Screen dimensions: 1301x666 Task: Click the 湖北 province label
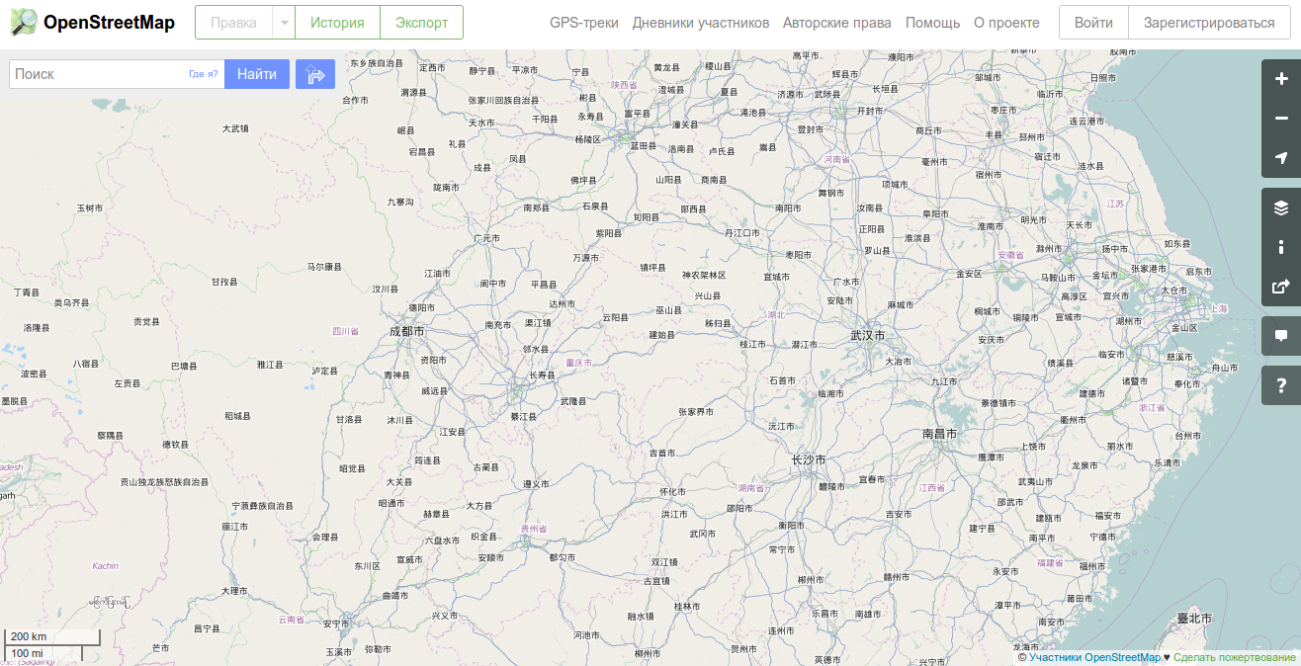click(x=776, y=315)
